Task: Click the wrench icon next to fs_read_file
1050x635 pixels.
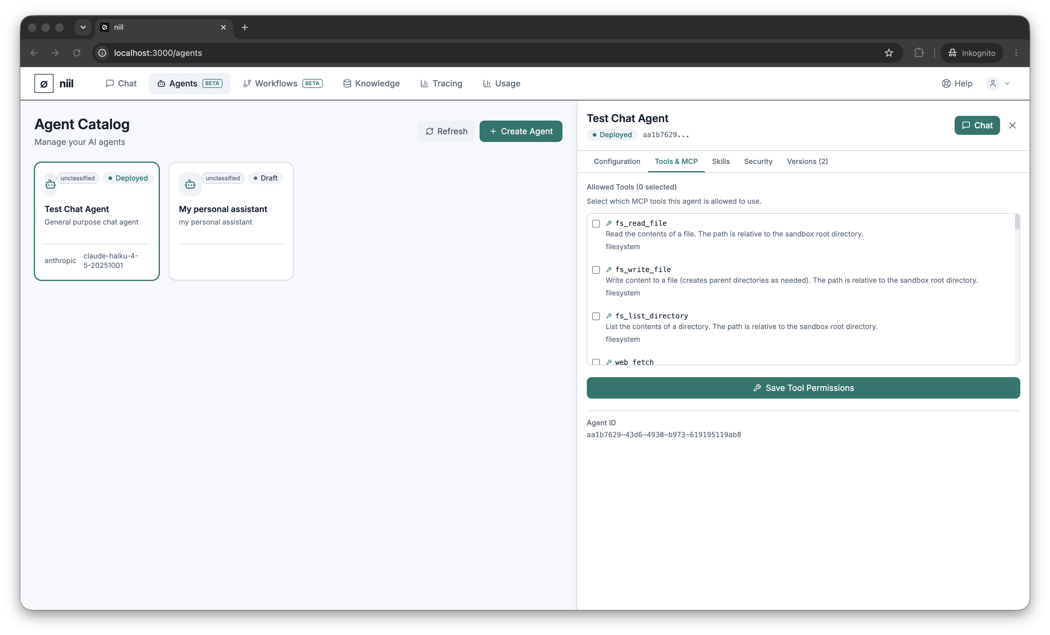Action: [609, 223]
